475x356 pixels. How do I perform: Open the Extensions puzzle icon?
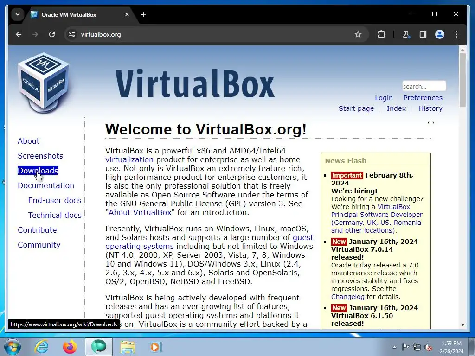tap(382, 34)
